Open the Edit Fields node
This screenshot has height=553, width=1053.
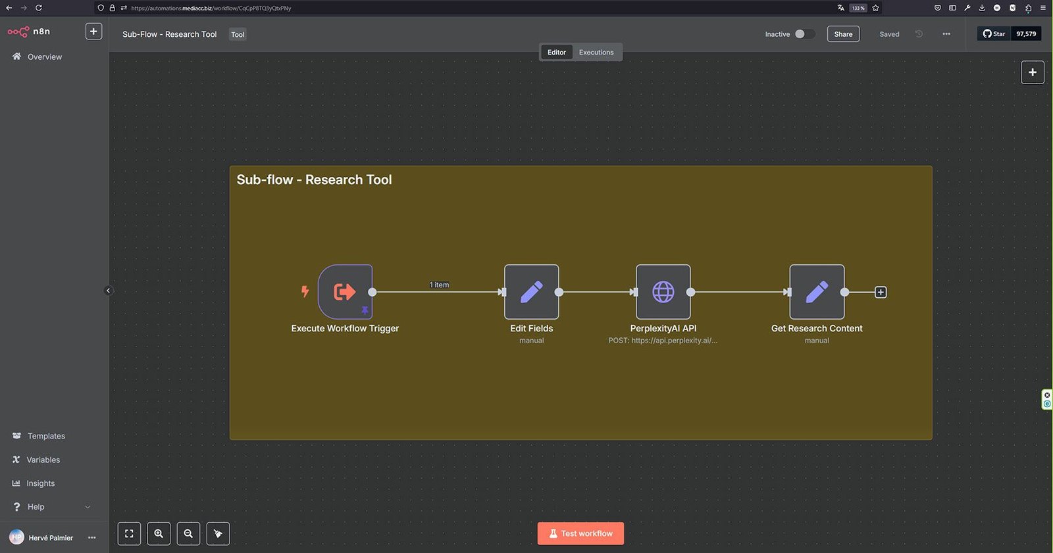(x=531, y=292)
